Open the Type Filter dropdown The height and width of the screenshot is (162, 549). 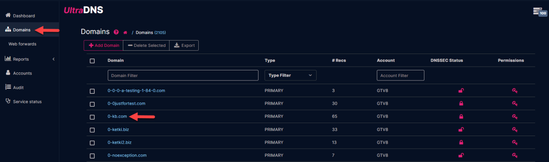[290, 75]
